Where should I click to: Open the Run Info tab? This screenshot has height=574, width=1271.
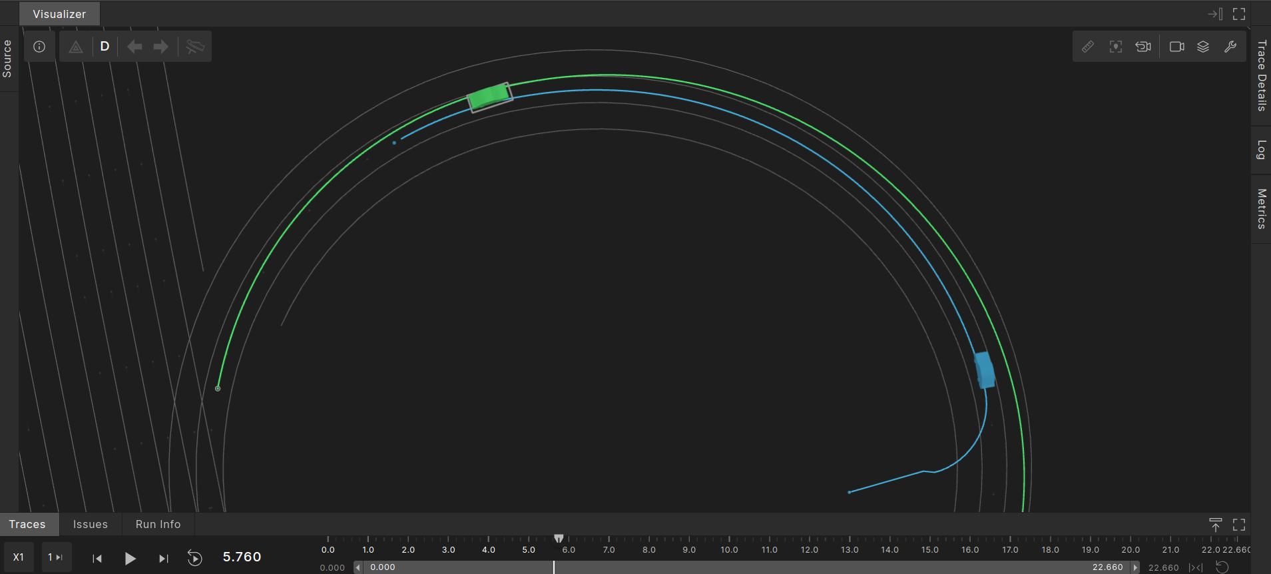(158, 525)
